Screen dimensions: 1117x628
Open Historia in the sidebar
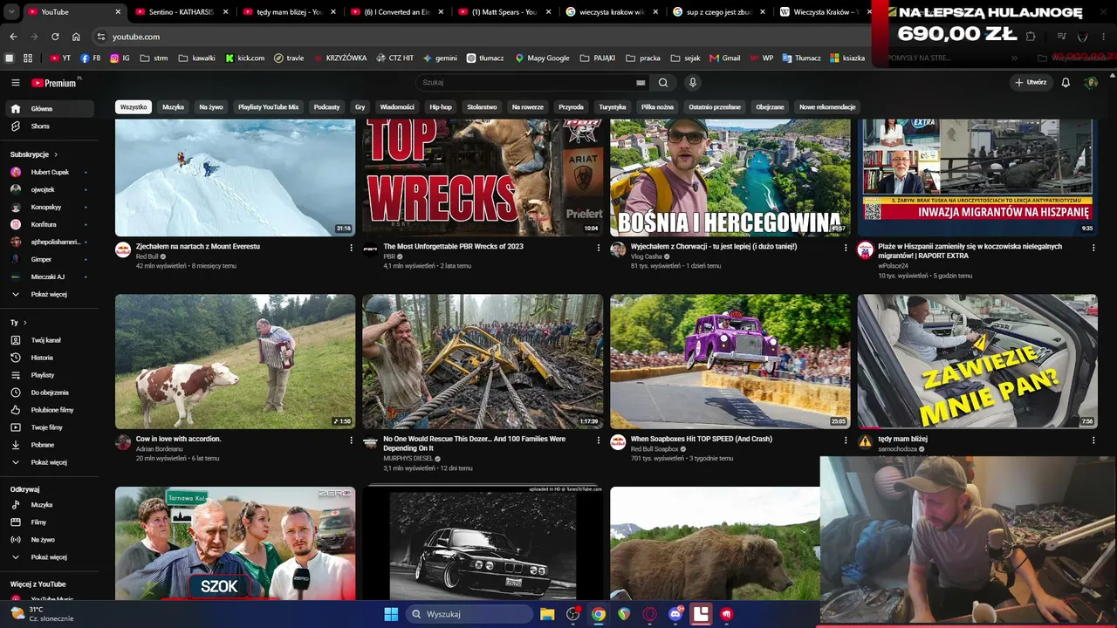[x=49, y=358]
